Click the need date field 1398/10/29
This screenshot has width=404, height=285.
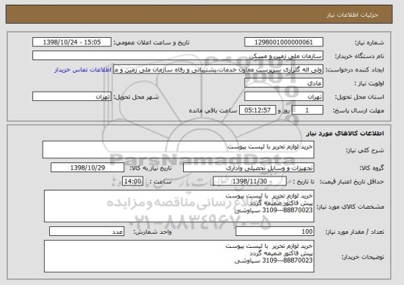(x=88, y=167)
